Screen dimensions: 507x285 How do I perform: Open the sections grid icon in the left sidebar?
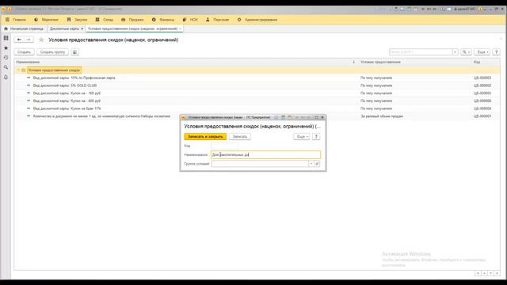(x=6, y=38)
